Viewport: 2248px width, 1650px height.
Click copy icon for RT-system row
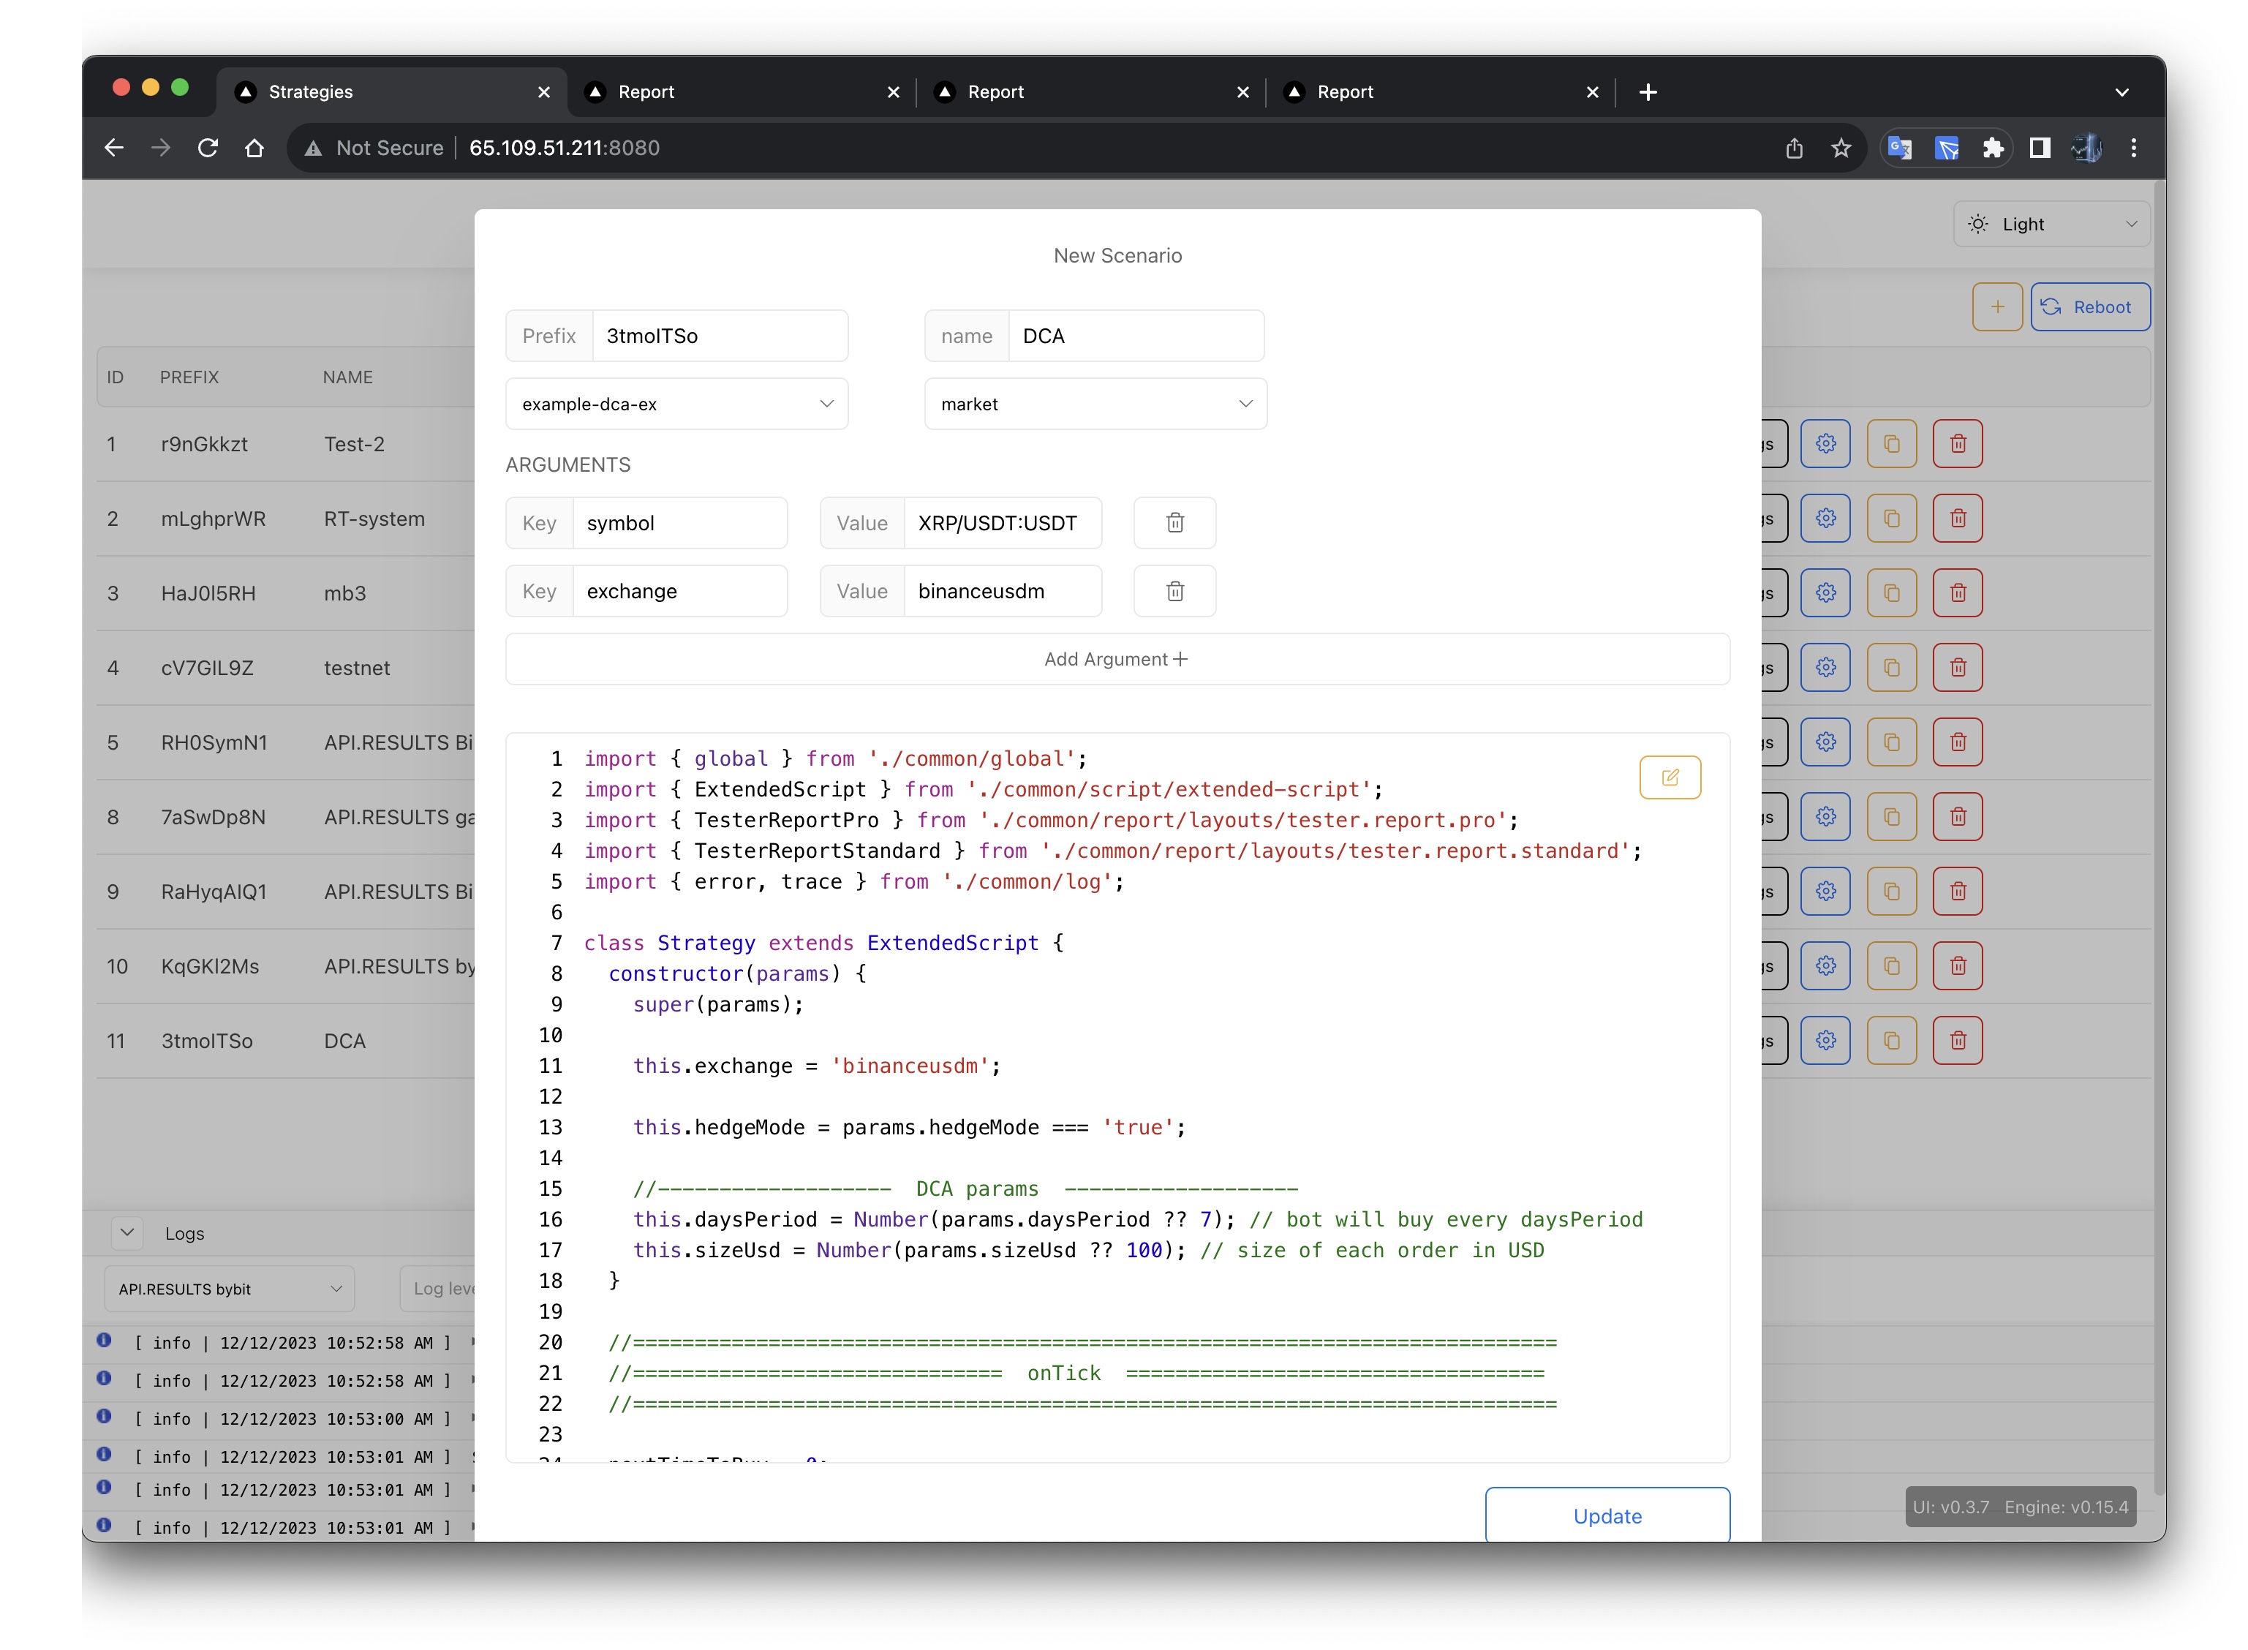(1890, 519)
